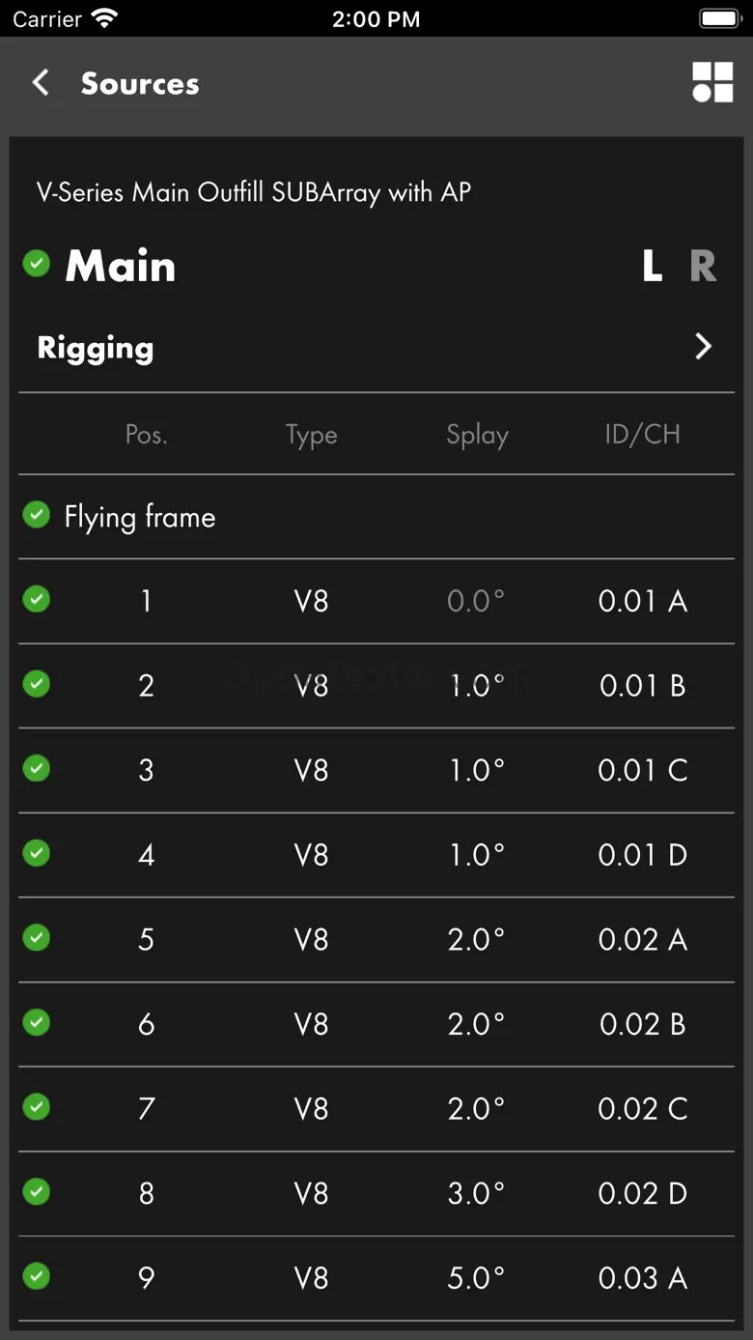The image size is (753, 1340).
Task: Tap the Flying frame status check icon
Action: 37,515
